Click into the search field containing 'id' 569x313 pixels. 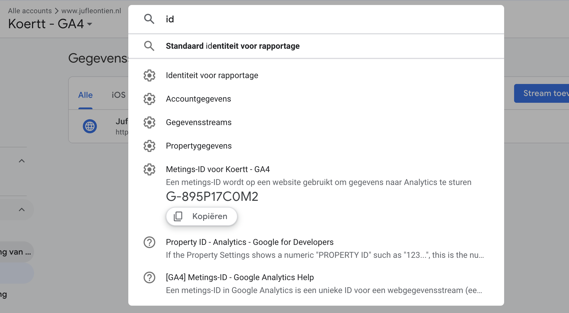(x=323, y=19)
